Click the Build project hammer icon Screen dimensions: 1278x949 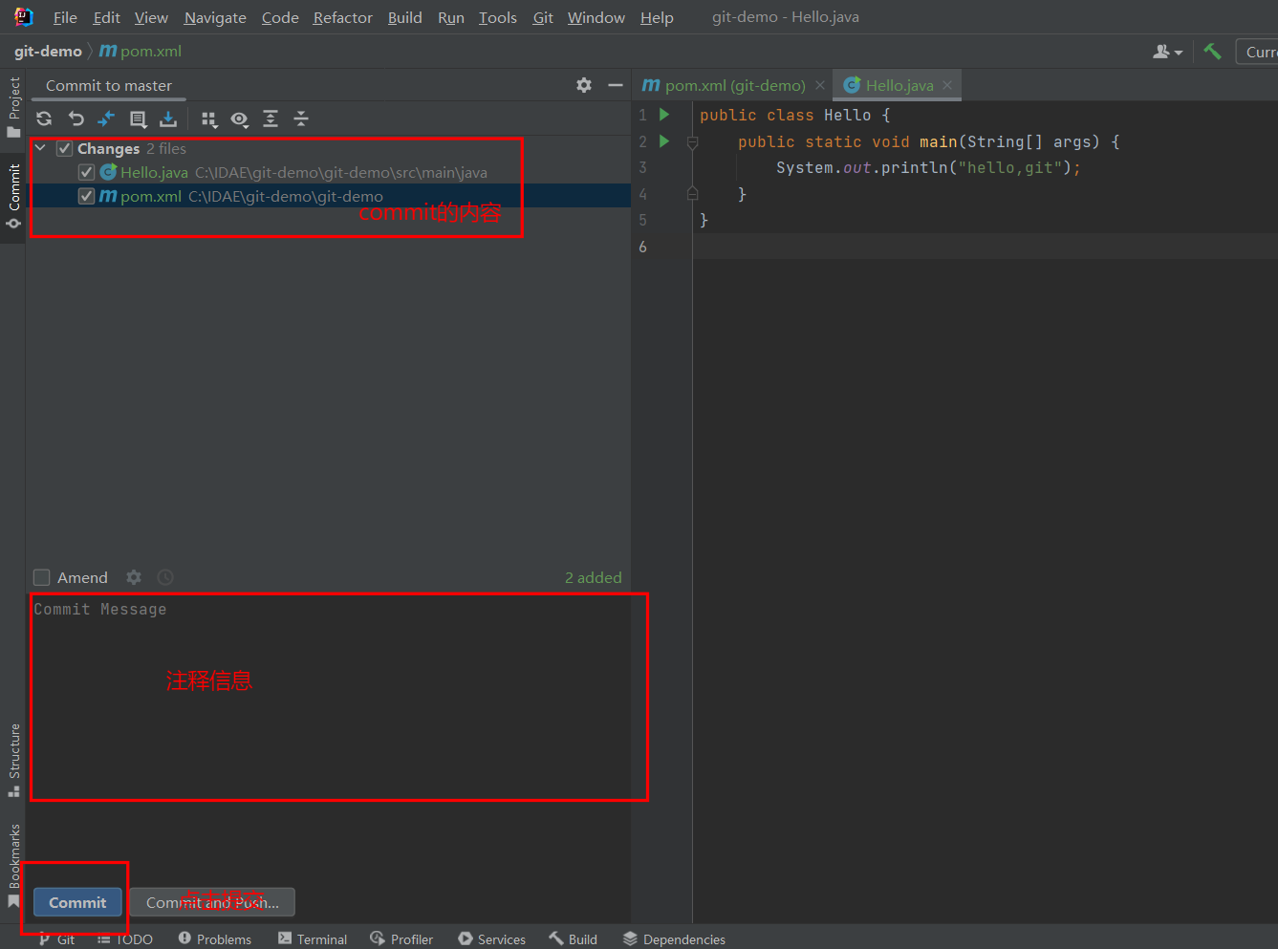point(1213,52)
